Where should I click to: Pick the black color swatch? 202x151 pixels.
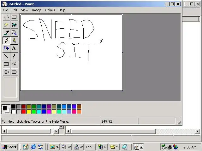click(13, 106)
